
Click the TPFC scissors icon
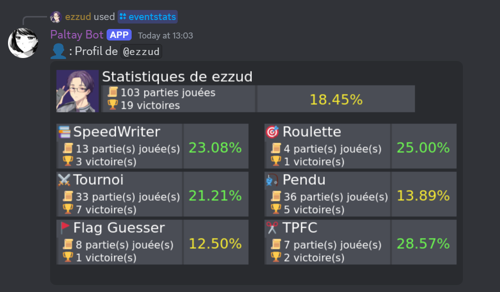(x=272, y=227)
